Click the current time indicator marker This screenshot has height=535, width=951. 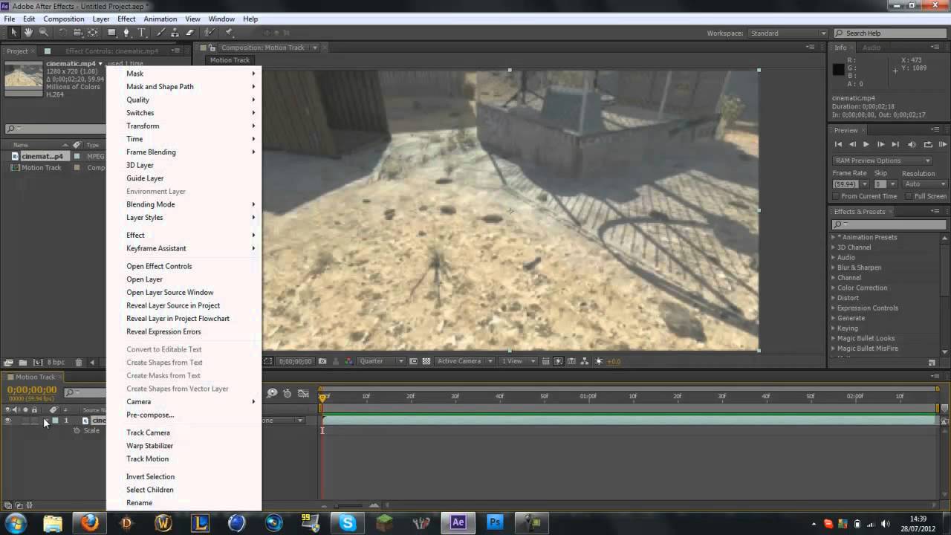[x=322, y=397]
